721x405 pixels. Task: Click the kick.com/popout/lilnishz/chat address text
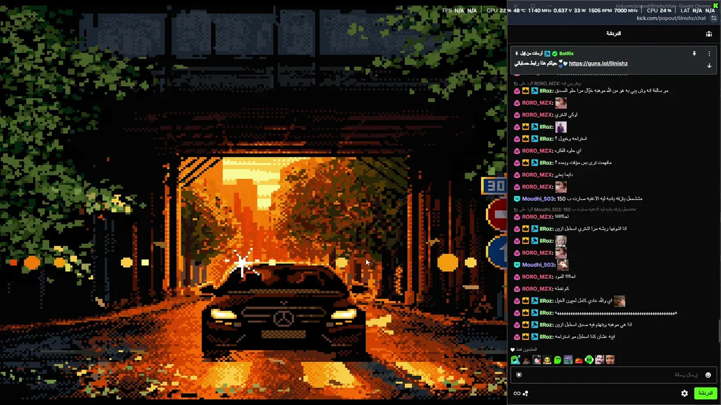click(671, 18)
